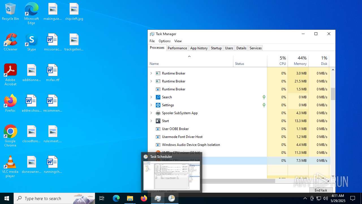Open Microsoft Edge desktop shortcut

pyautogui.click(x=31, y=14)
